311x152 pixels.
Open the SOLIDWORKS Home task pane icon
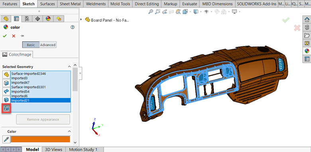[307, 19]
